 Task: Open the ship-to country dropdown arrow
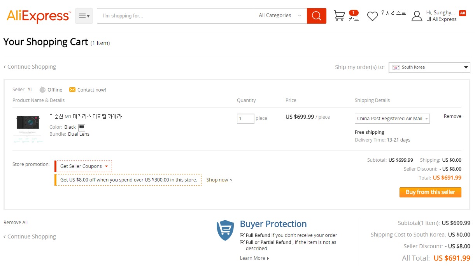[x=466, y=67]
